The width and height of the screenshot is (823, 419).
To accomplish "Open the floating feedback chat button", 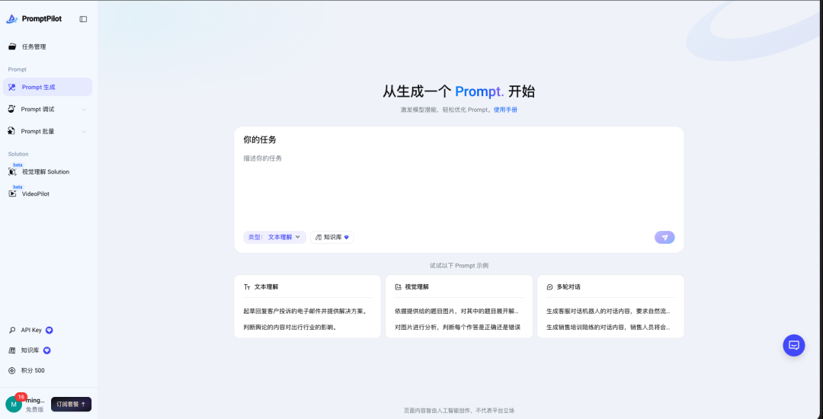I will pyautogui.click(x=793, y=345).
